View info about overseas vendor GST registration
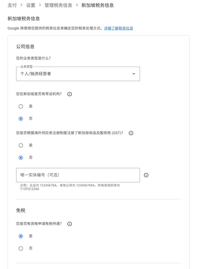The height and width of the screenshot is (269, 199). [131, 133]
